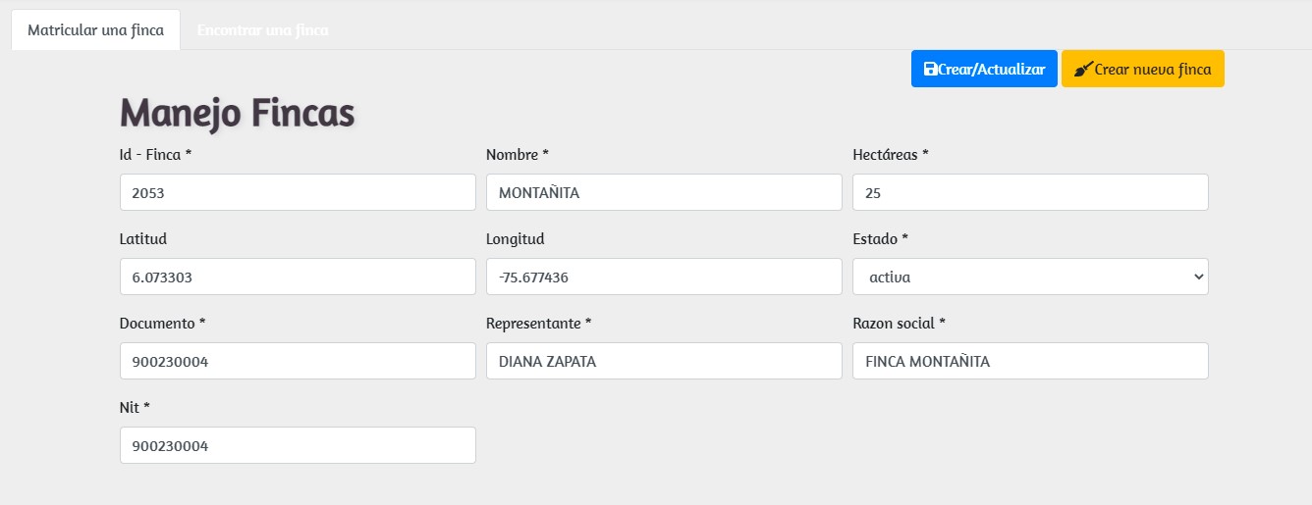1312x505 pixels.
Task: Select the Razon social input field
Action: pyautogui.click(x=1030, y=361)
